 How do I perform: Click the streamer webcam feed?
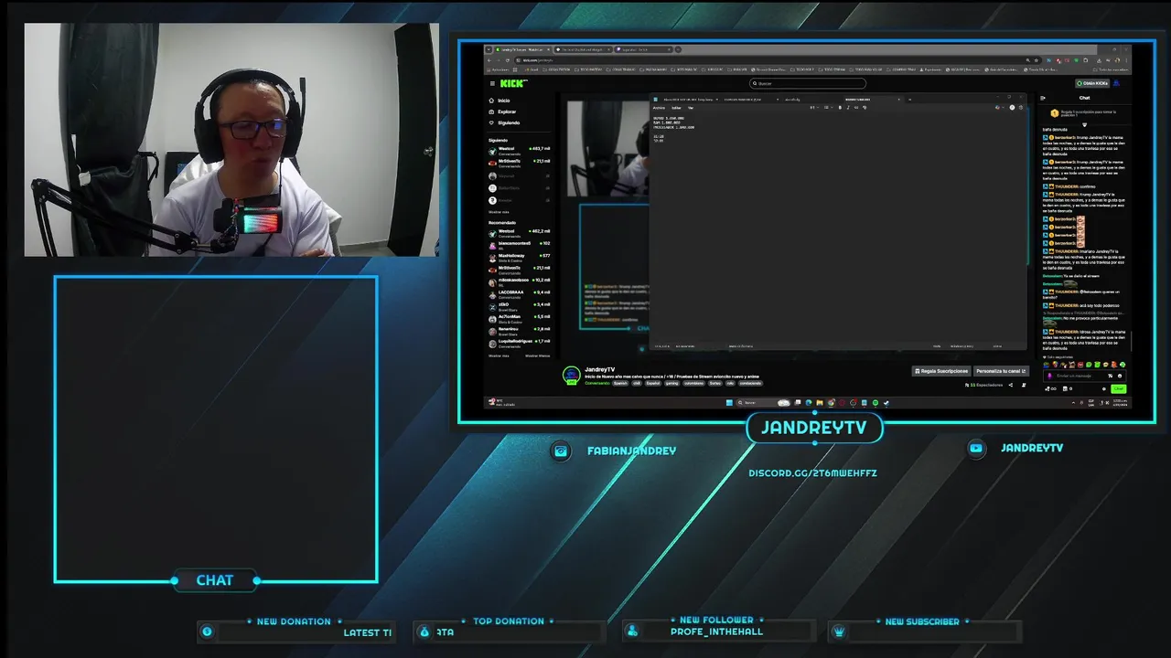(231, 140)
